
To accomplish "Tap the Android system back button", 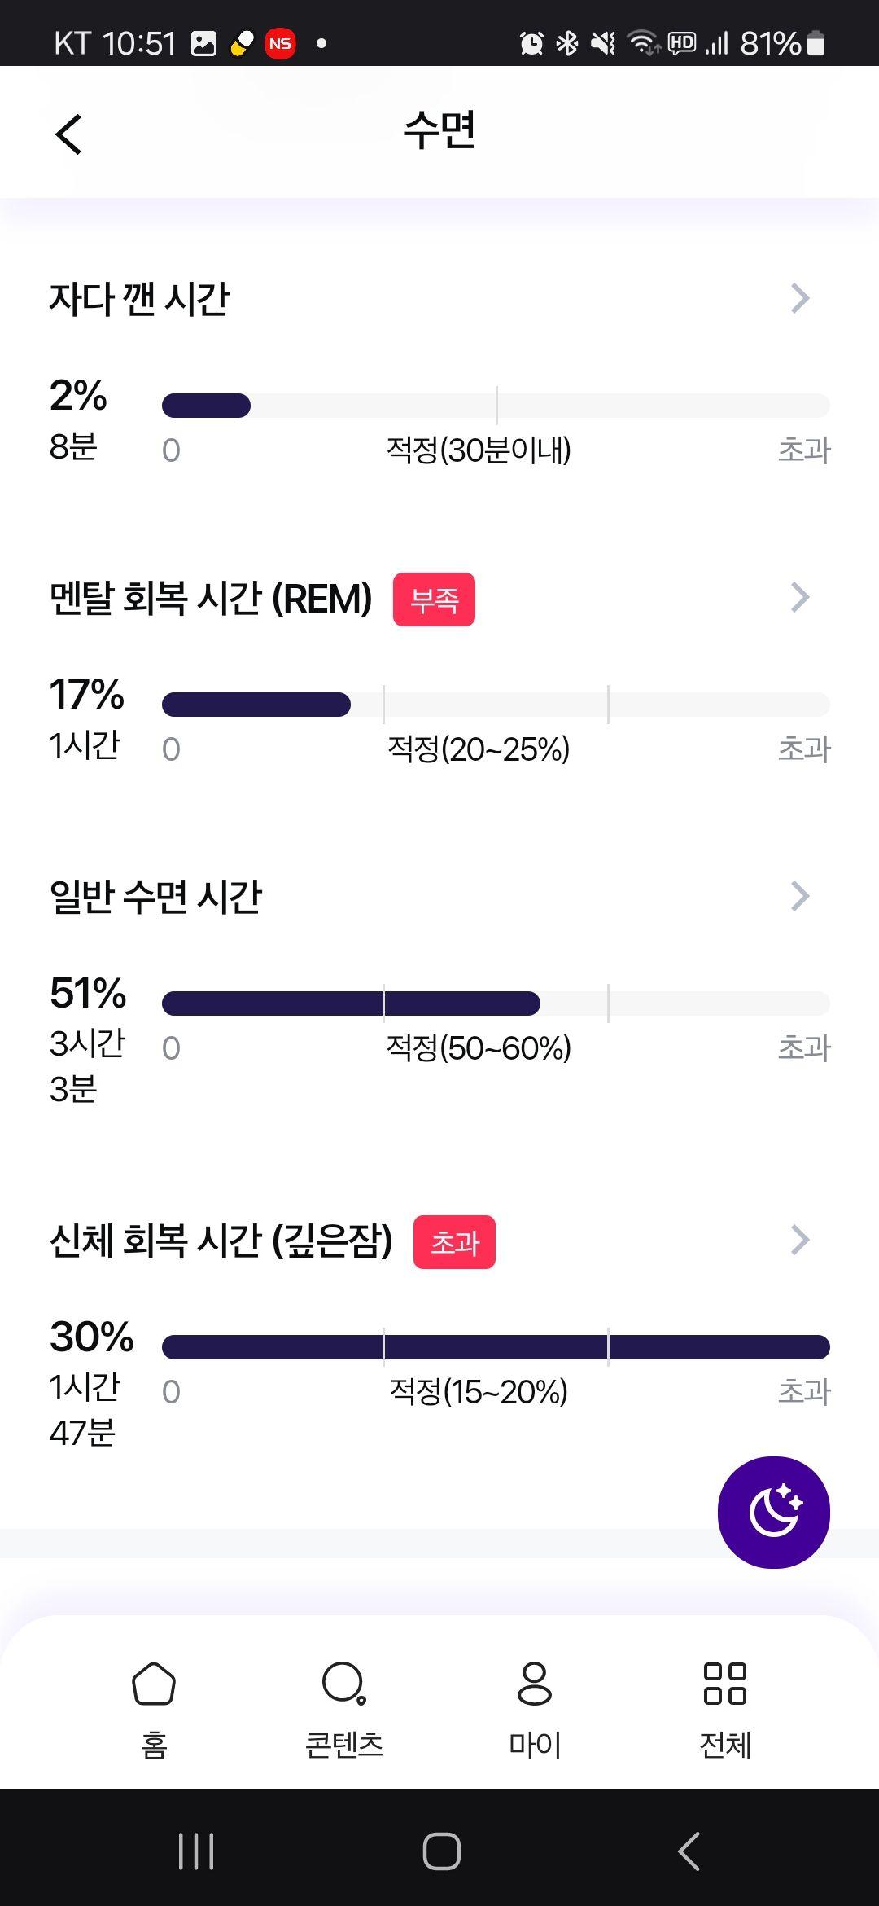I will point(689,1851).
